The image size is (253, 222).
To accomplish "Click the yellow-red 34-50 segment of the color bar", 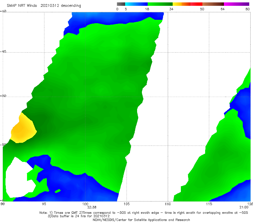I will tap(187, 4).
